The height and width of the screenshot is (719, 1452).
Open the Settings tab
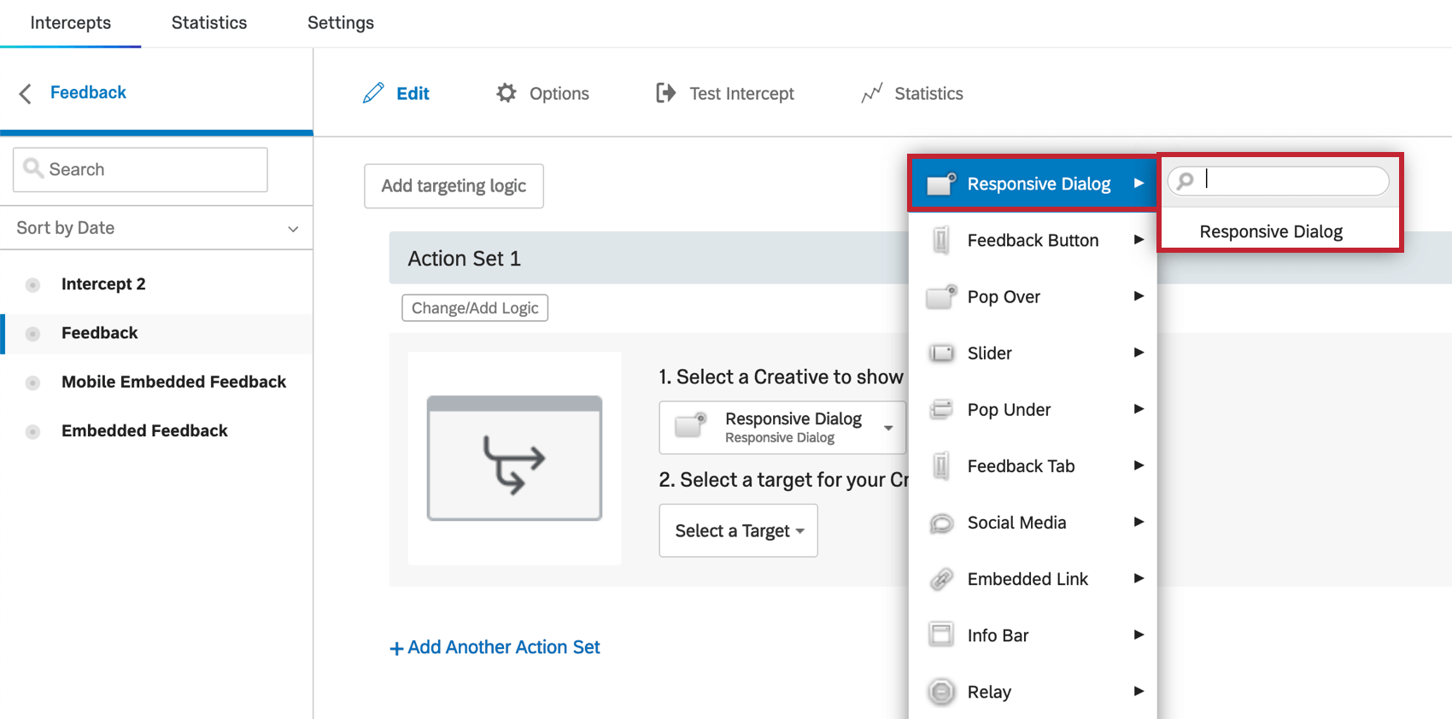click(341, 23)
